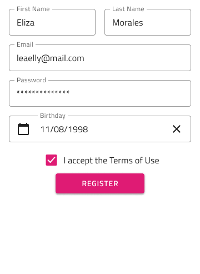This screenshot has width=200, height=274.
Task: Submit the form with the REGISTER button
Action: click(x=100, y=183)
